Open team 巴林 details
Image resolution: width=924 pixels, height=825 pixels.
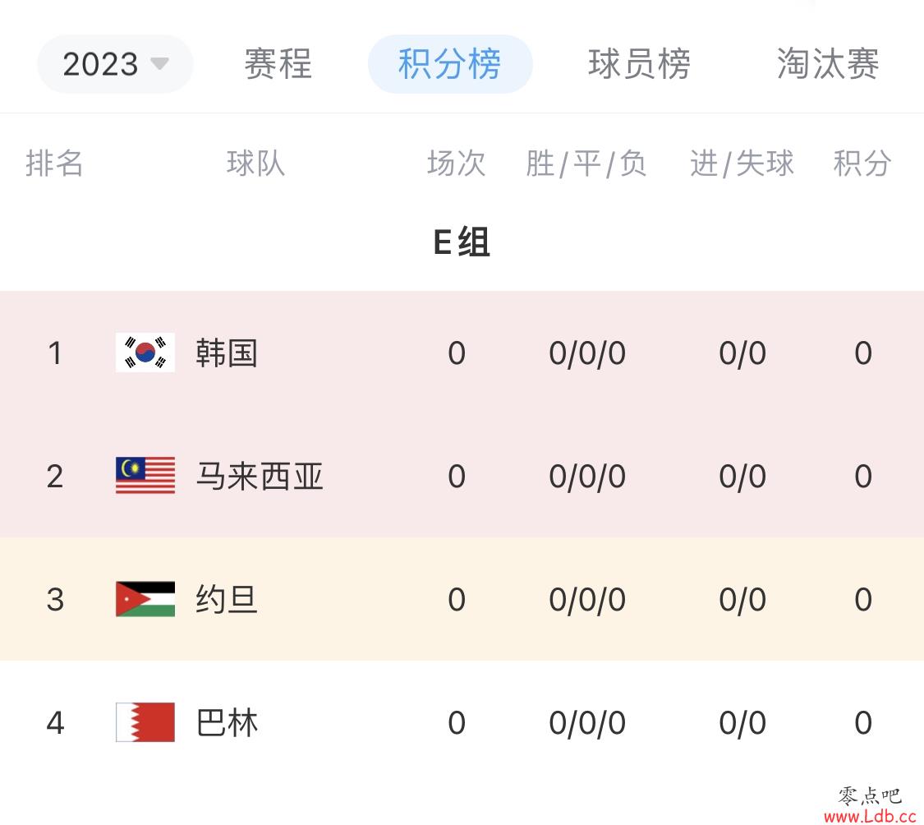point(227,722)
